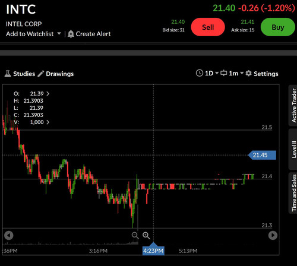The image size is (297, 266).
Task: Click the INTC ticker symbol
Action: click(21, 9)
